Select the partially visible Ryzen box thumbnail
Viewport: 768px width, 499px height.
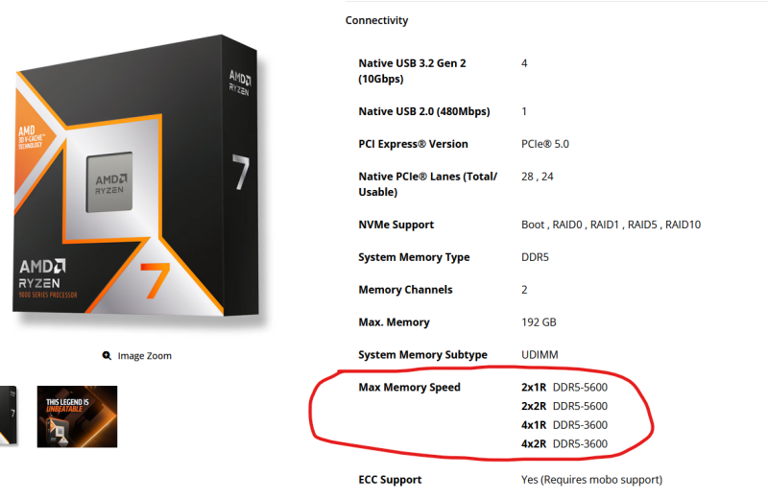(8, 416)
